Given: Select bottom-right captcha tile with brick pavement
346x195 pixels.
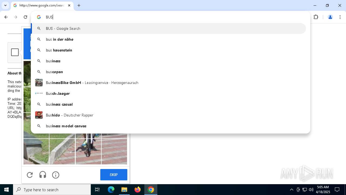Looking at the screenshot, I should click(x=114, y=152).
